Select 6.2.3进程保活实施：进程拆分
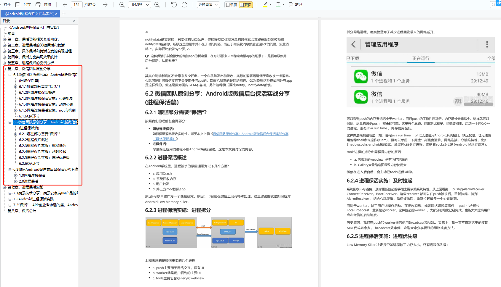 point(42,146)
